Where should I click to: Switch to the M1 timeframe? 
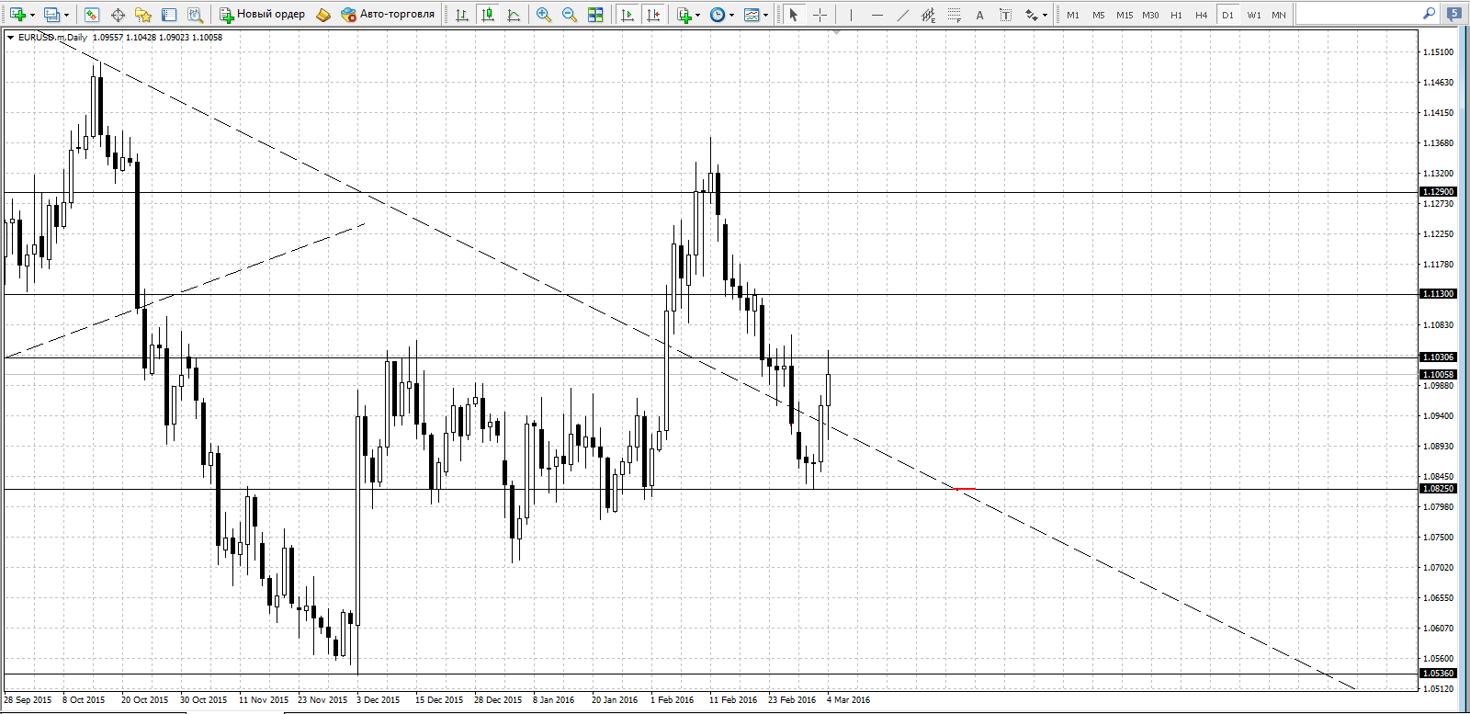(1073, 15)
